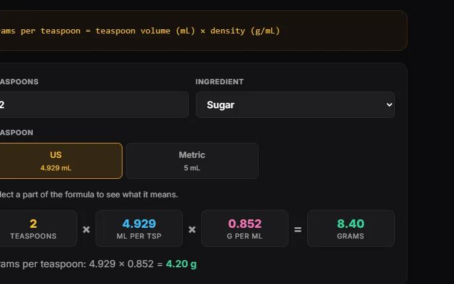The image size is (454, 284).
Task: Click the teaspoons input field with value 2
Action: pos(94,105)
